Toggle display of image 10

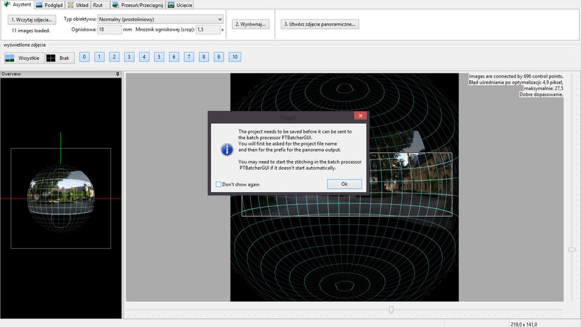pyautogui.click(x=235, y=57)
